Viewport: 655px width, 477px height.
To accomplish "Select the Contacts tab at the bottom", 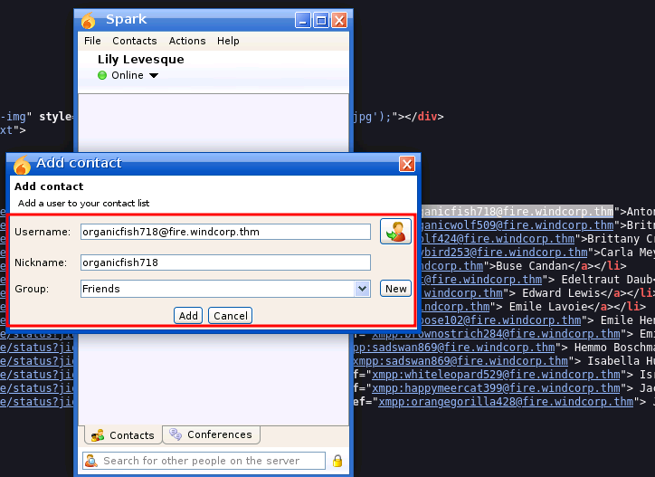I will coord(123,435).
